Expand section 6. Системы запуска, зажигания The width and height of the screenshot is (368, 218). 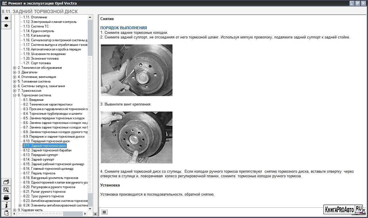tap(15, 86)
